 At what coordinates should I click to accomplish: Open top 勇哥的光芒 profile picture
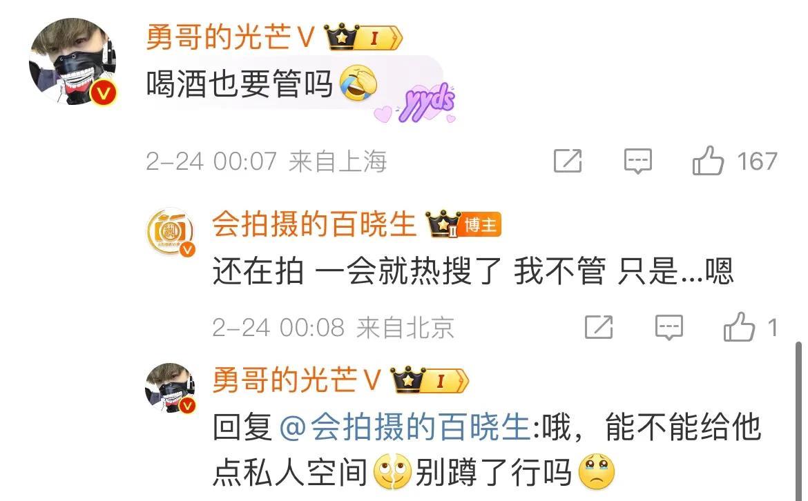(x=73, y=62)
